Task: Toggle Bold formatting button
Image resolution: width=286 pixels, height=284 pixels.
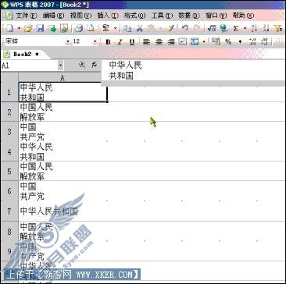Action: point(108,42)
